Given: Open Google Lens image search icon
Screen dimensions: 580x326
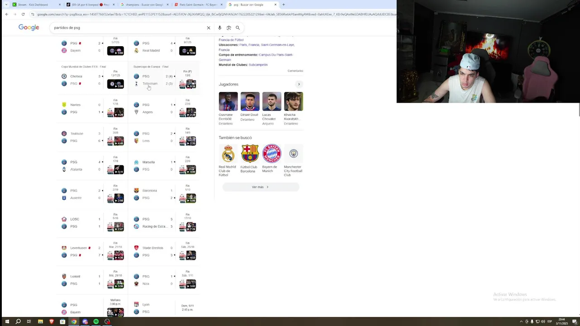Looking at the screenshot, I should [x=229, y=28].
